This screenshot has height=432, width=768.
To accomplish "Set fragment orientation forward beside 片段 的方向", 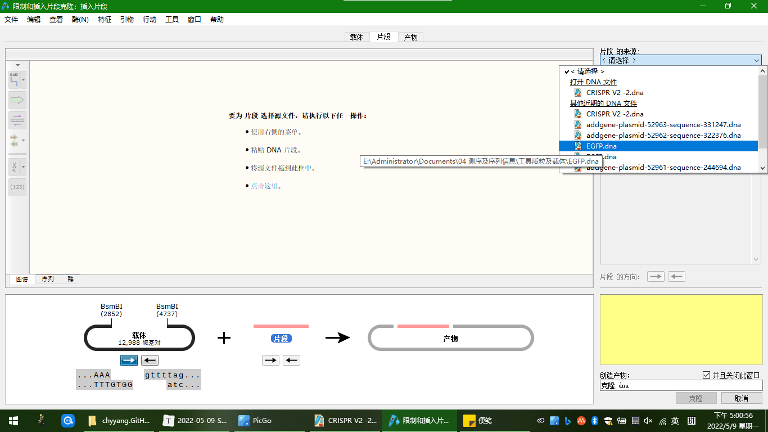I will pyautogui.click(x=656, y=277).
